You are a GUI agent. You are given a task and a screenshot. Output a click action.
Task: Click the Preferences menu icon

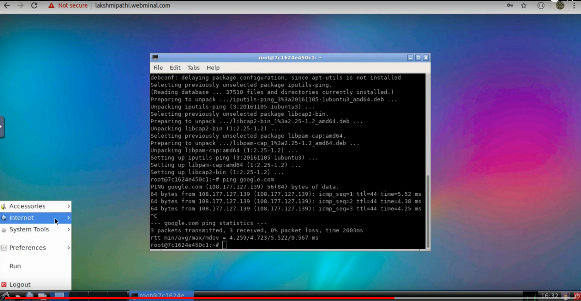[4, 248]
